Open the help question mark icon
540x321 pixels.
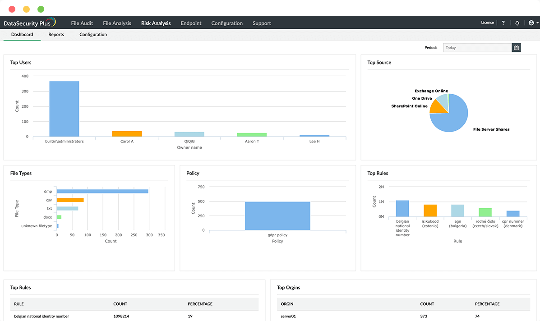tap(503, 23)
